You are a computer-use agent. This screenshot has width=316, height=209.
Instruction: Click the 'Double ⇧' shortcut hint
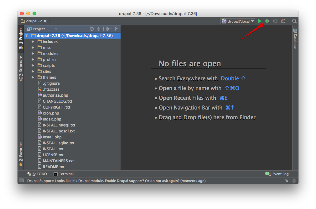tap(233, 78)
